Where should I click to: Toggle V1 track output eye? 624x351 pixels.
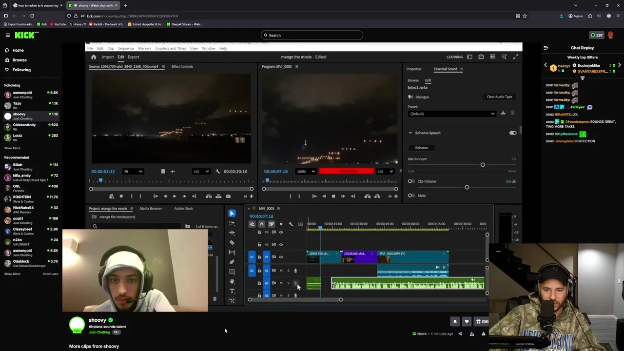281,257
